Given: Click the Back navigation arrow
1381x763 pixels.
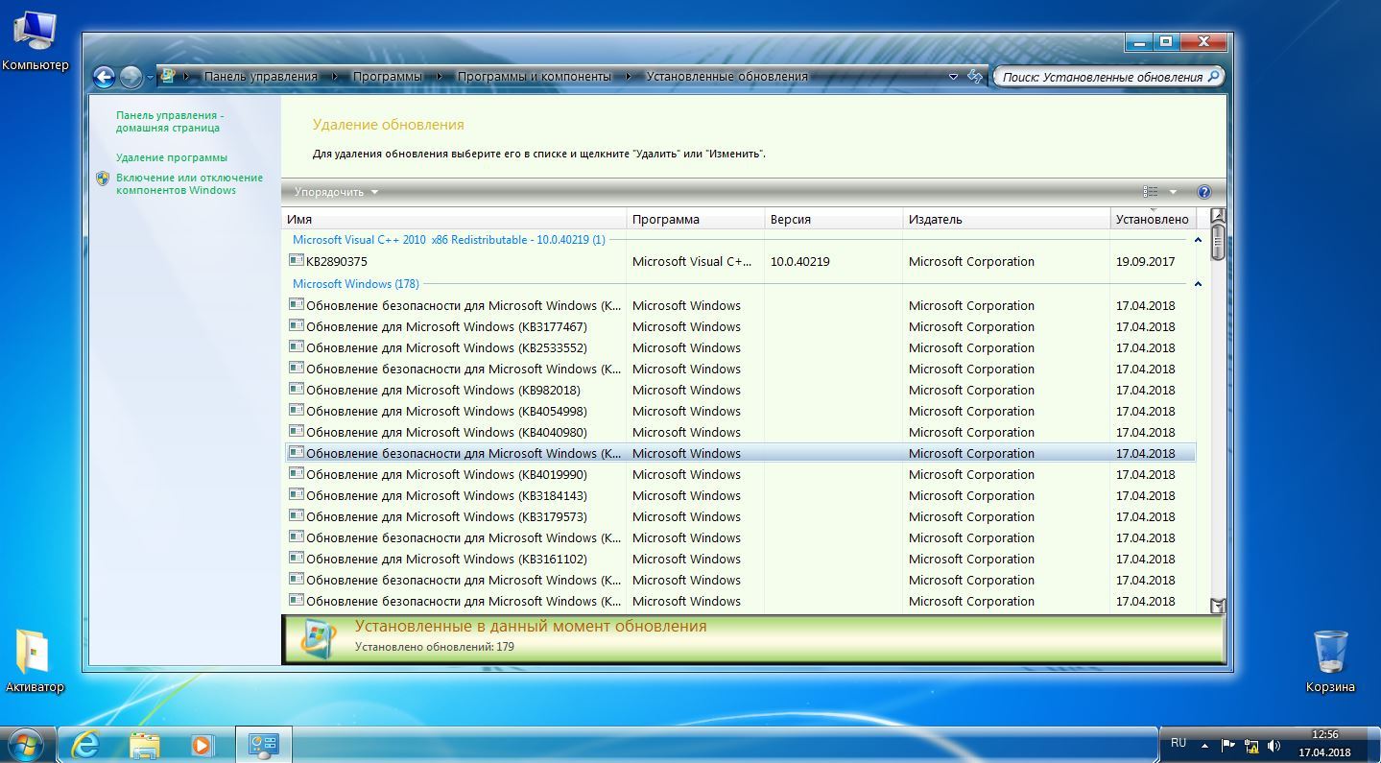Looking at the screenshot, I should click(x=104, y=77).
